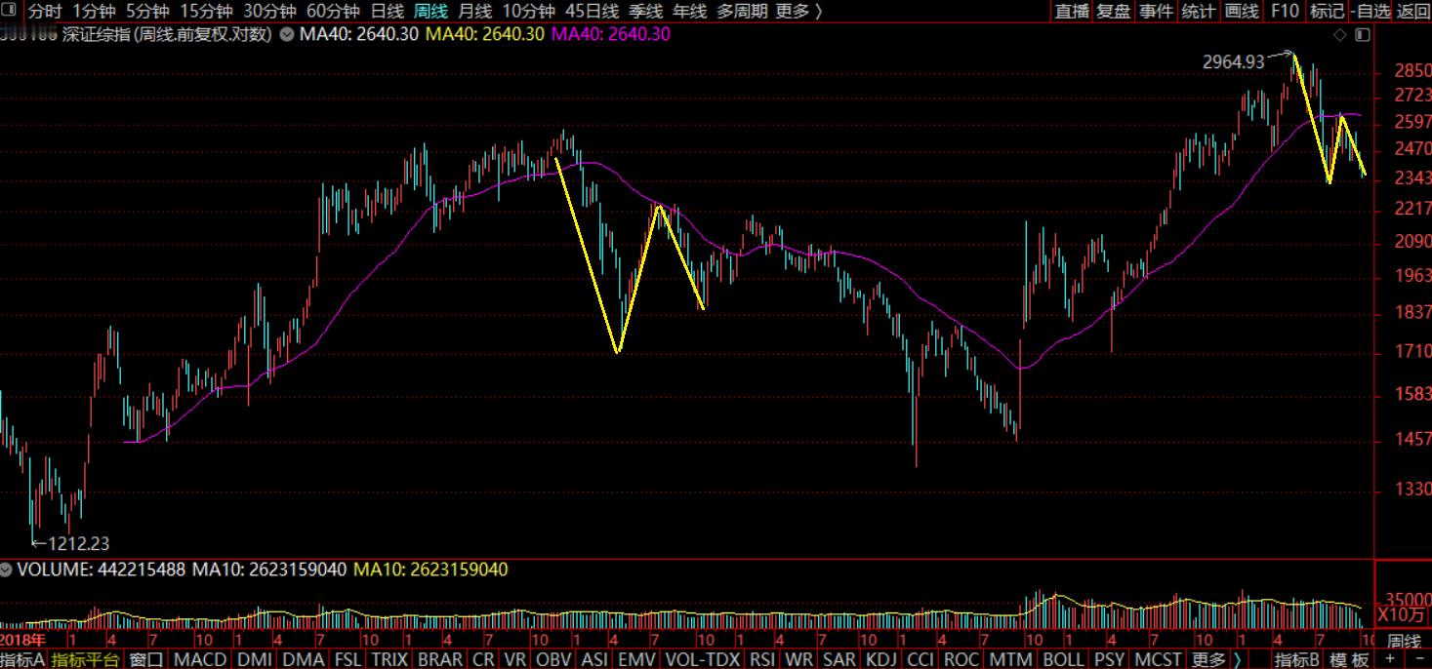Open the X10万 volume unit selector
The image size is (1432, 669).
click(1402, 615)
